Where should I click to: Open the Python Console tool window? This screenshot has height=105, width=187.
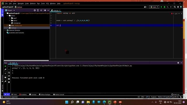tap(59, 94)
